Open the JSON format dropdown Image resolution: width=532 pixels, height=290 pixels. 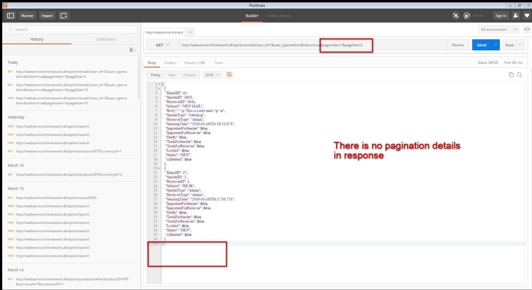(213, 75)
